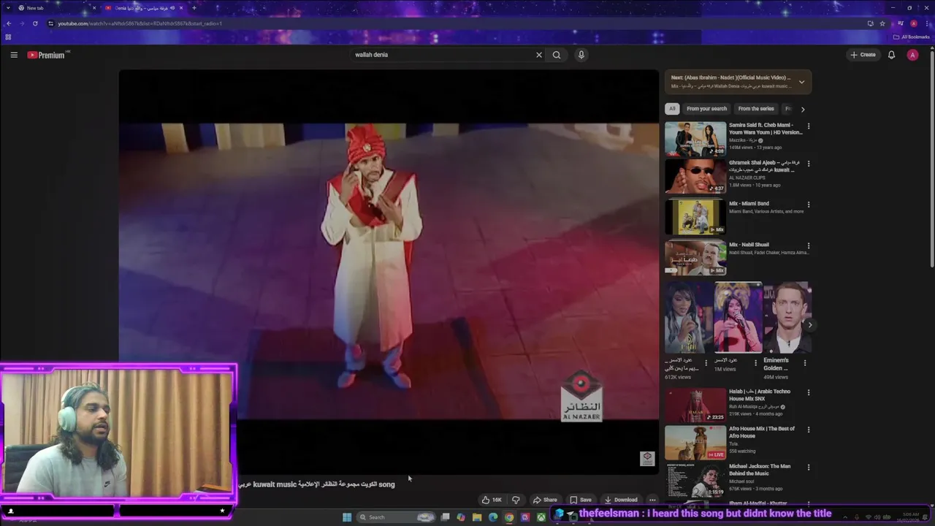Dislike the video with thumbs down

(516, 500)
